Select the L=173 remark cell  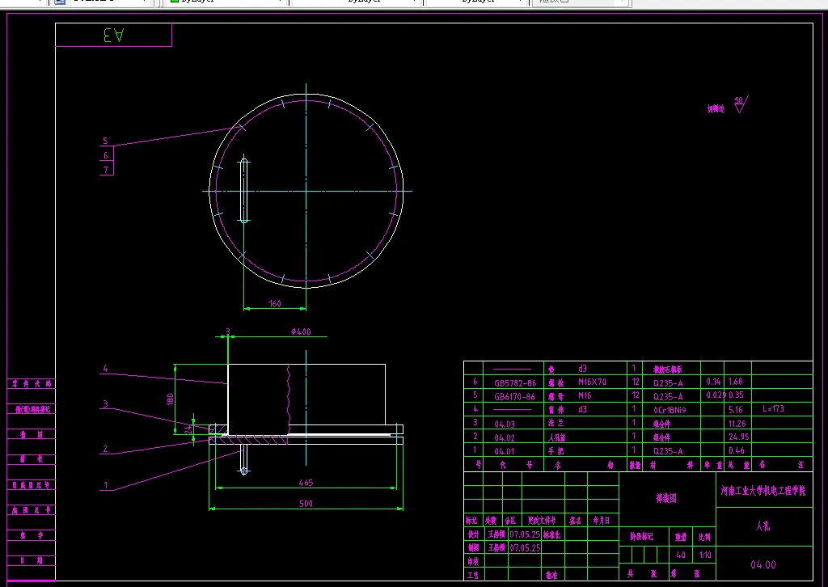773,408
